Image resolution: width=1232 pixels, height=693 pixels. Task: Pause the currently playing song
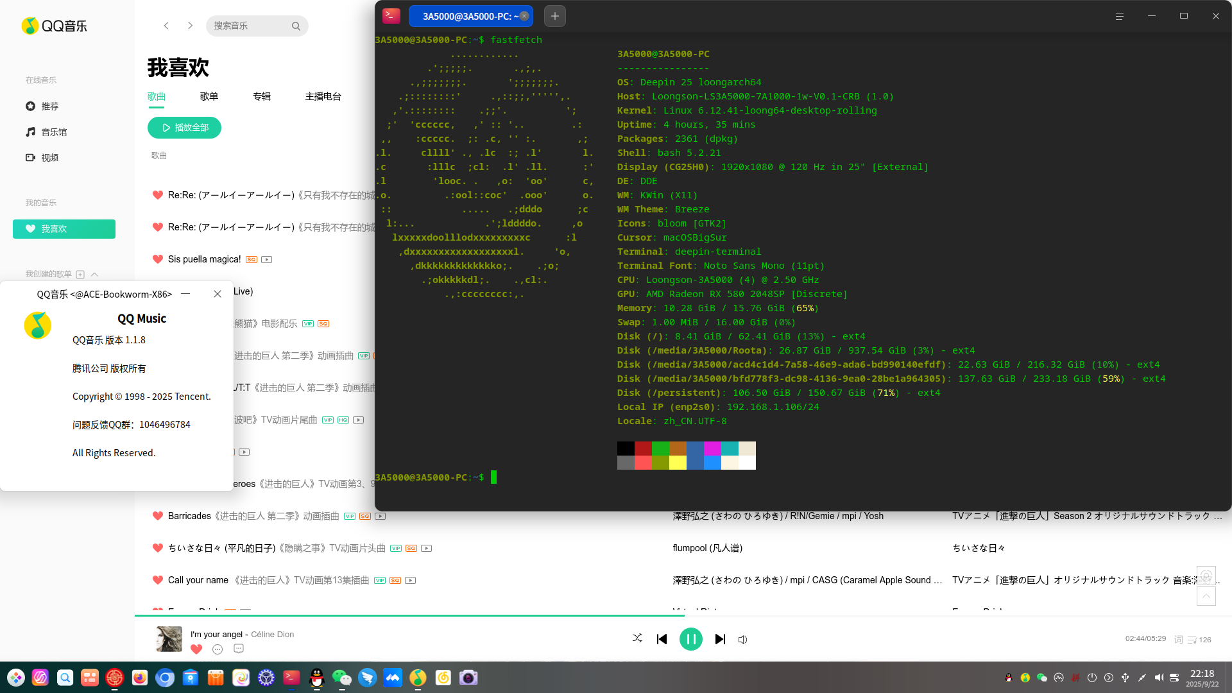tap(691, 639)
